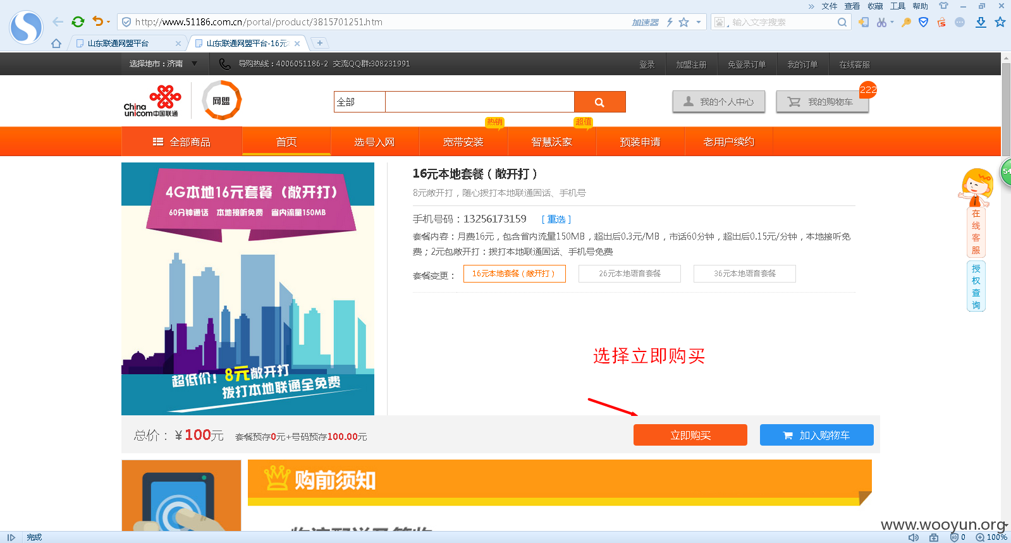Click the 重选 reselect number link

coord(556,219)
